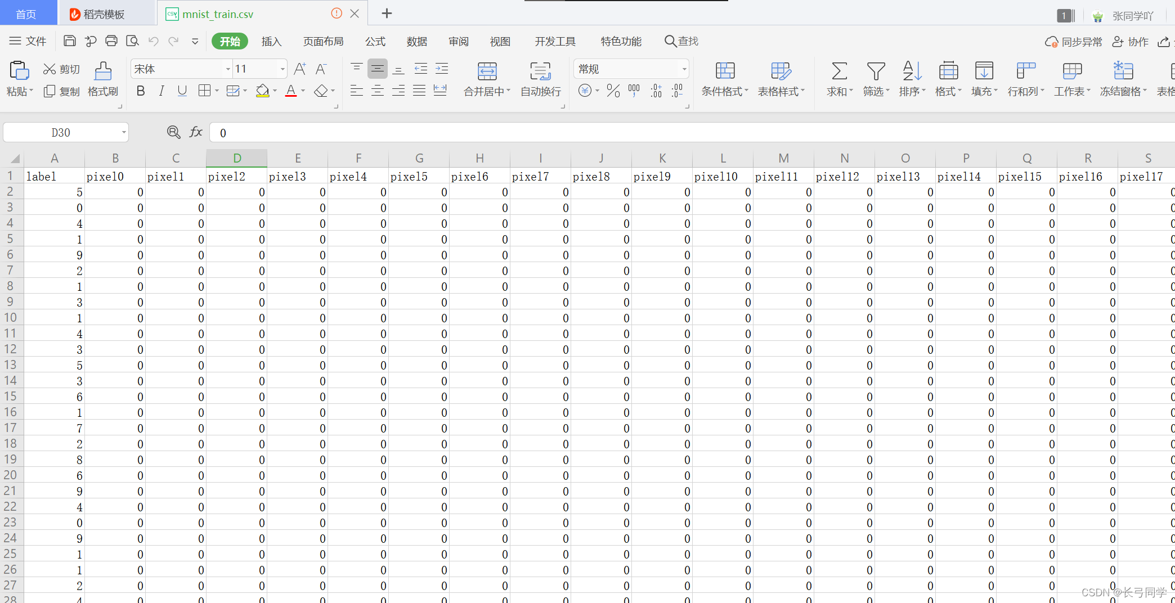Click the thousands separator icon
This screenshot has width=1175, height=603.
[x=634, y=91]
